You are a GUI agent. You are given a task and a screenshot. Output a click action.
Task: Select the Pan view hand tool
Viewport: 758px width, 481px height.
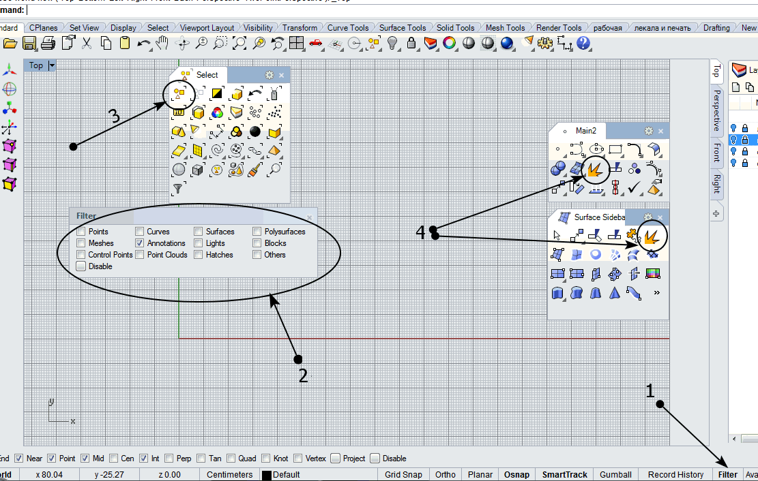(x=162, y=44)
